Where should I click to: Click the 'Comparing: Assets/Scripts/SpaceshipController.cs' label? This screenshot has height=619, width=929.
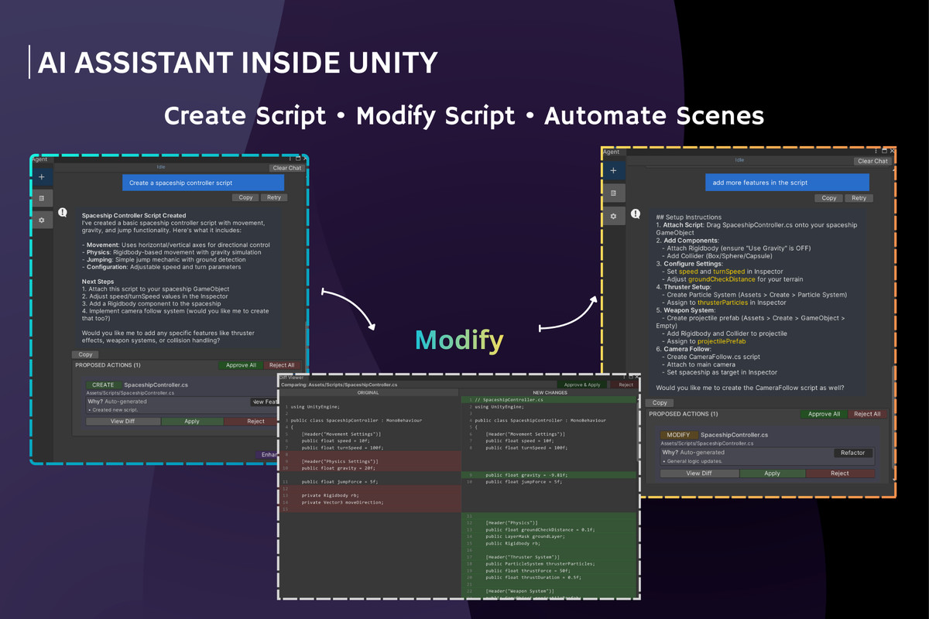(x=339, y=385)
